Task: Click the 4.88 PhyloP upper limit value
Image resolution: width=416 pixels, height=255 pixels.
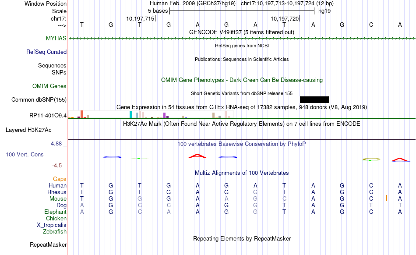Action: point(56,144)
